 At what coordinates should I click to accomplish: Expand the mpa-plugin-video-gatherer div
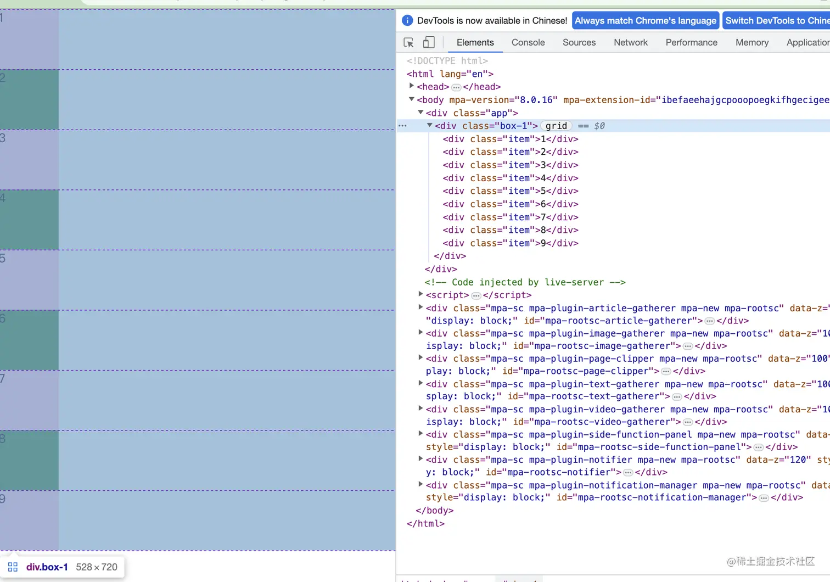point(420,408)
